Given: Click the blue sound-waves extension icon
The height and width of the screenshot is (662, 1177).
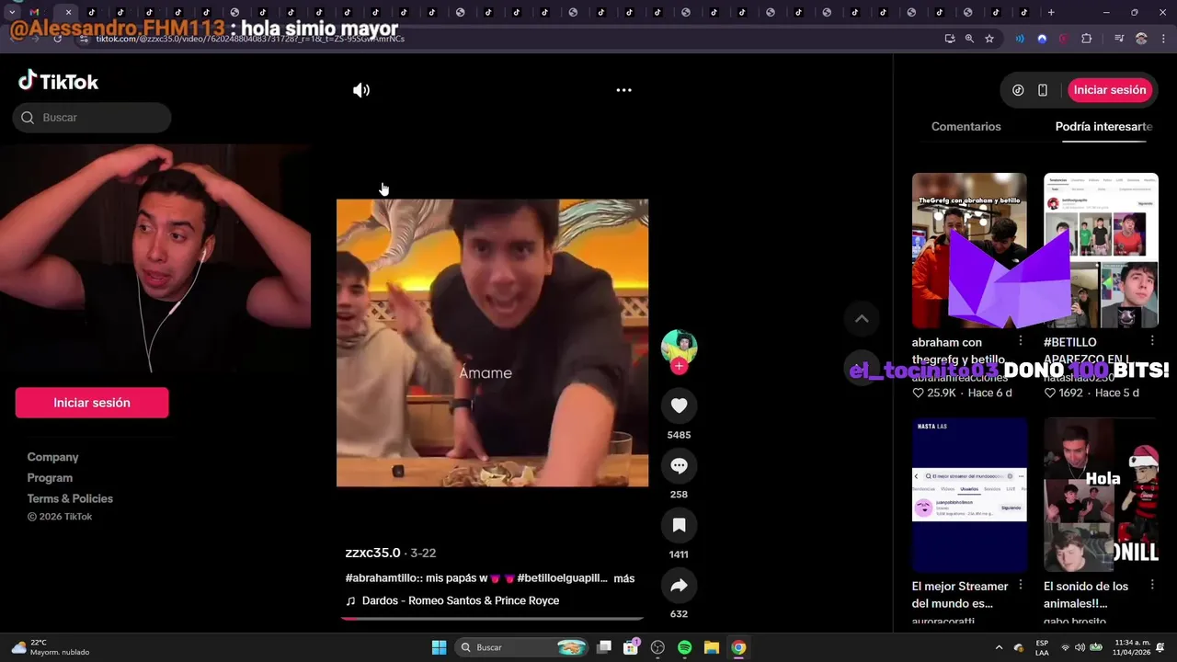Looking at the screenshot, I should [x=1020, y=39].
